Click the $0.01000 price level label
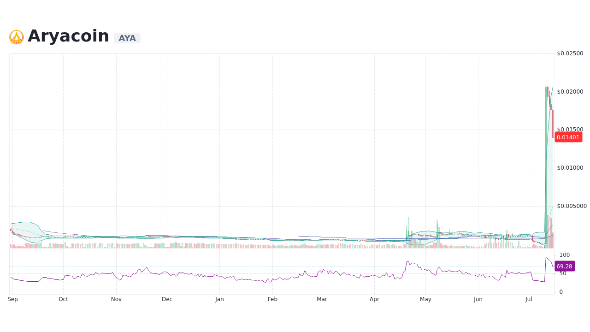Screen dimensions: 590x332 [x=571, y=167]
